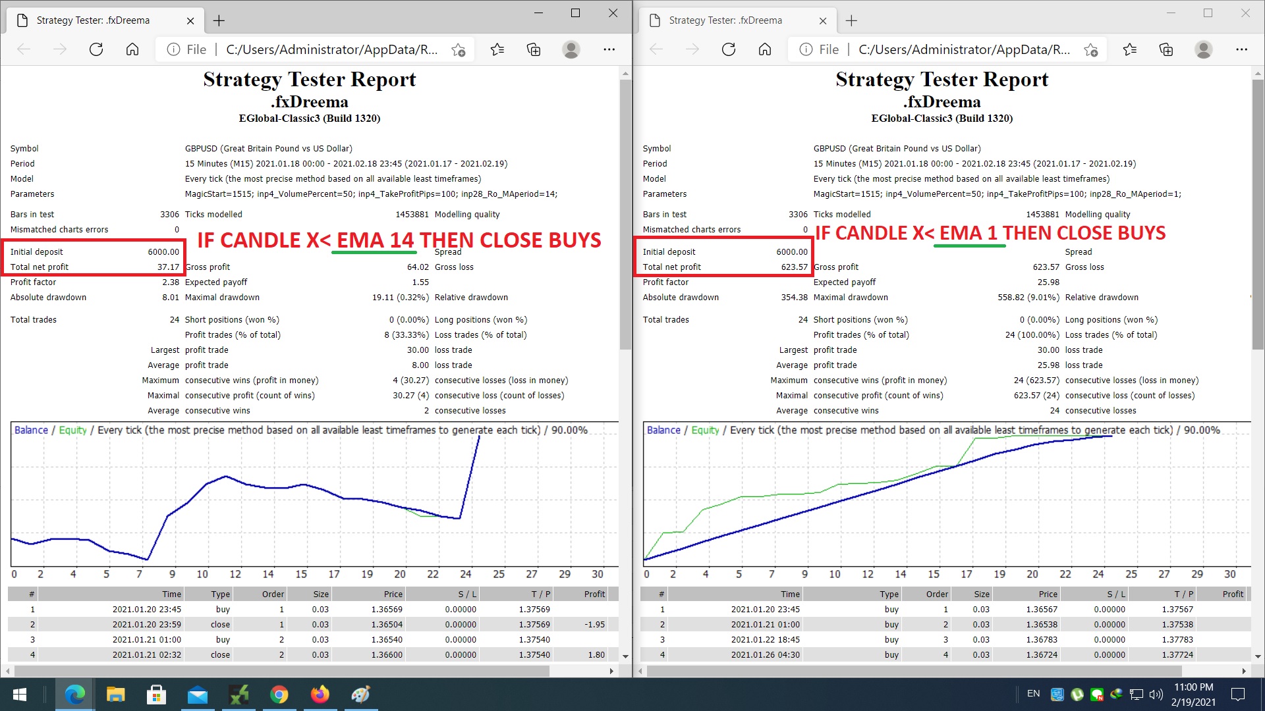Image resolution: width=1265 pixels, height=711 pixels.
Task: View site information icon in left window
Action: coord(173,49)
